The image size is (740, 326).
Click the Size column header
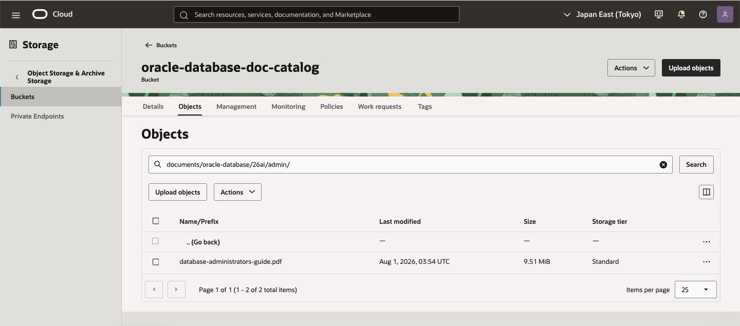(530, 221)
